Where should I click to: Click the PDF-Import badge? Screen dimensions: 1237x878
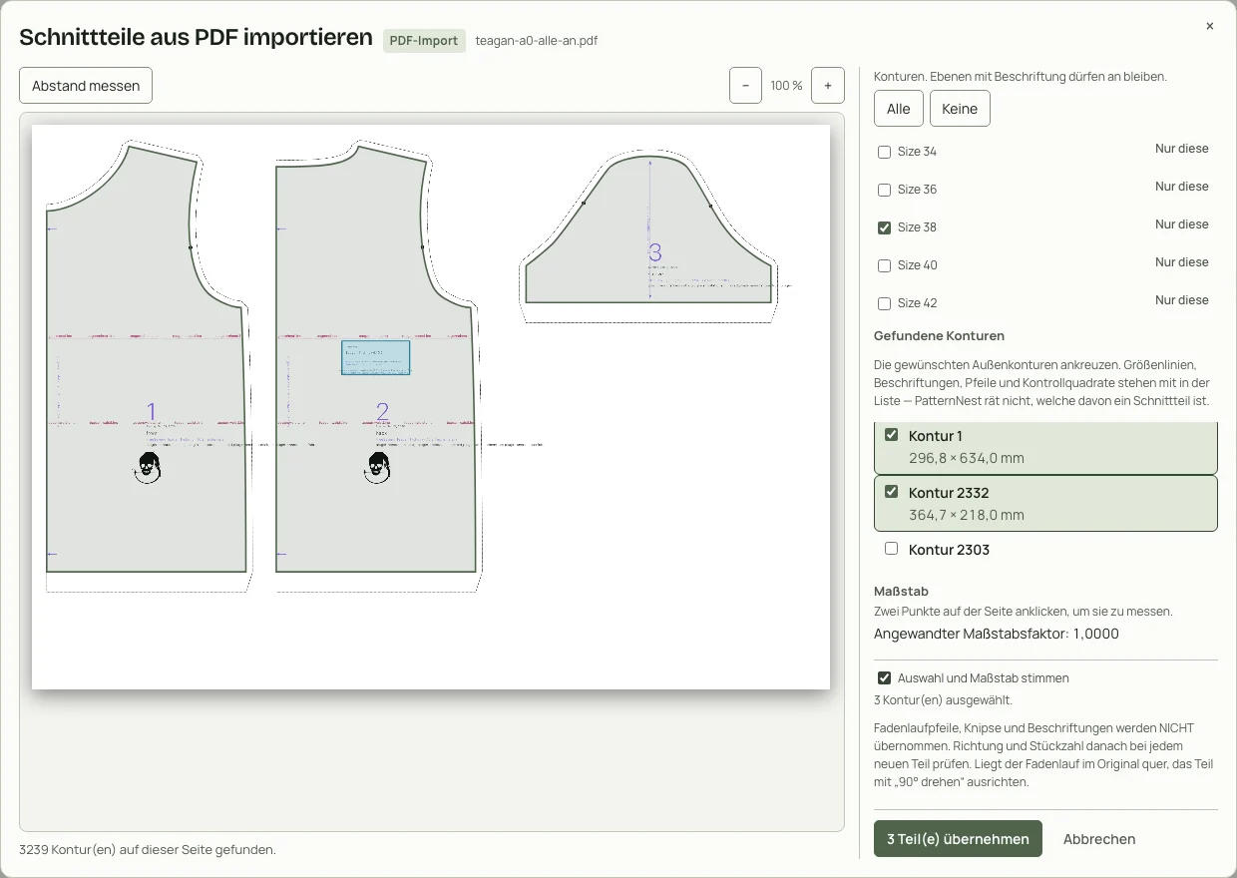pos(424,41)
